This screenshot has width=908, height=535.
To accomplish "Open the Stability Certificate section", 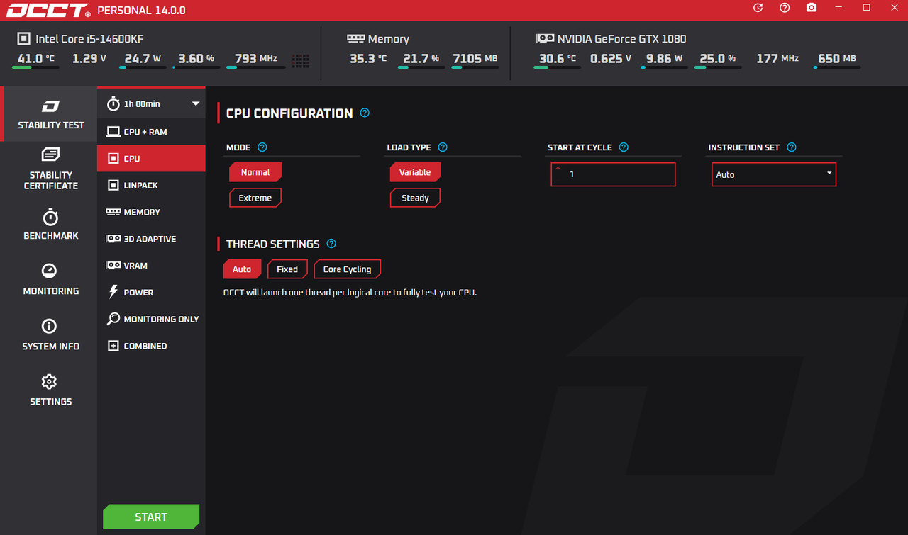I will click(50, 169).
